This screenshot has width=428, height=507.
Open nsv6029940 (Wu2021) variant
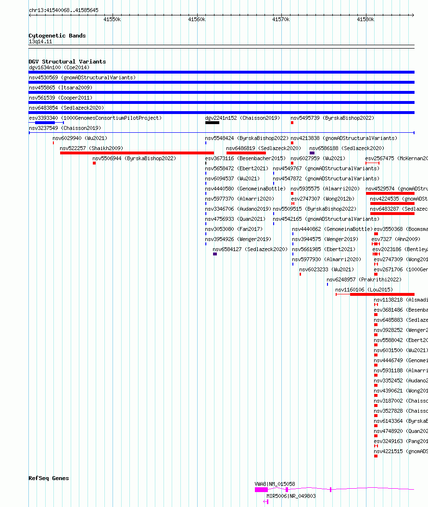tap(80, 138)
